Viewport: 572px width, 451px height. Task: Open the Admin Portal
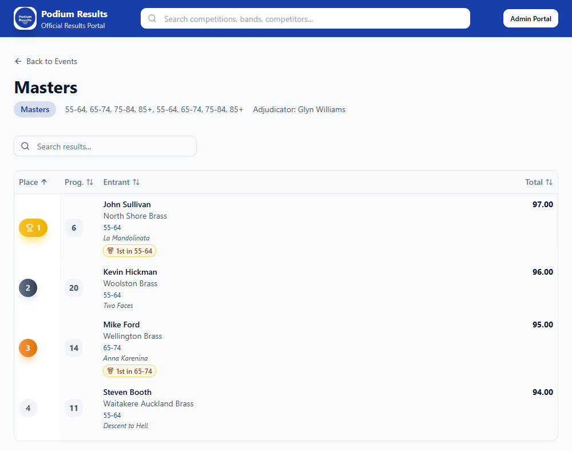pyautogui.click(x=530, y=19)
